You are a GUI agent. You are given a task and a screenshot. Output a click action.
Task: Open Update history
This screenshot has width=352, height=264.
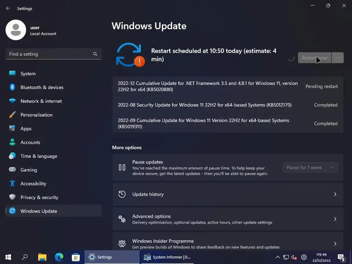pos(228,194)
